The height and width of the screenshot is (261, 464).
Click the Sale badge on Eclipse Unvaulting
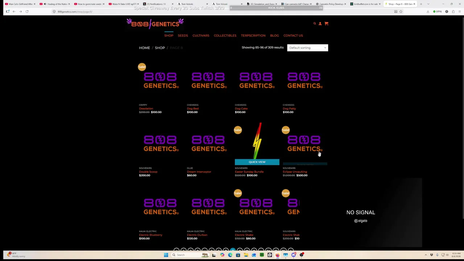[286, 130]
